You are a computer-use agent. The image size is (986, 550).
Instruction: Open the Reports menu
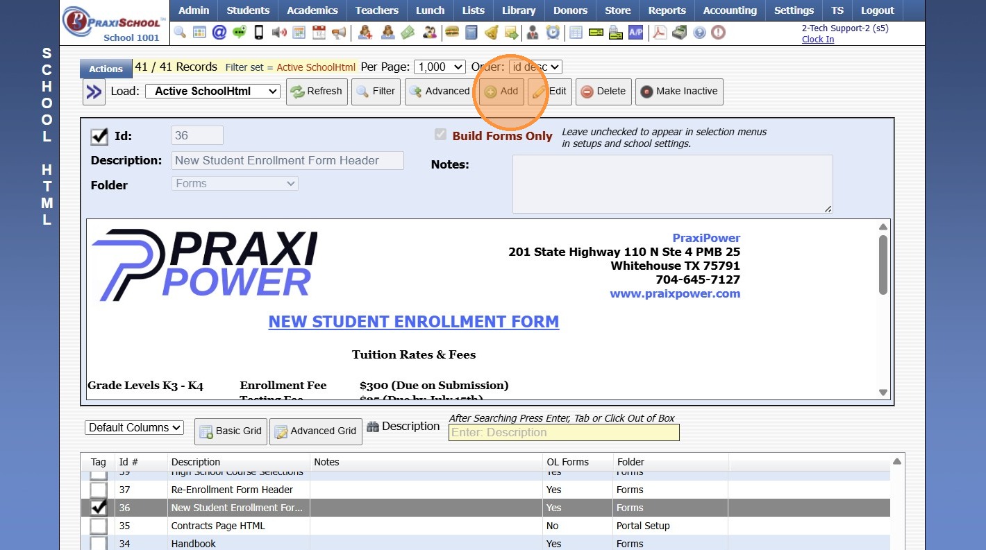point(667,10)
